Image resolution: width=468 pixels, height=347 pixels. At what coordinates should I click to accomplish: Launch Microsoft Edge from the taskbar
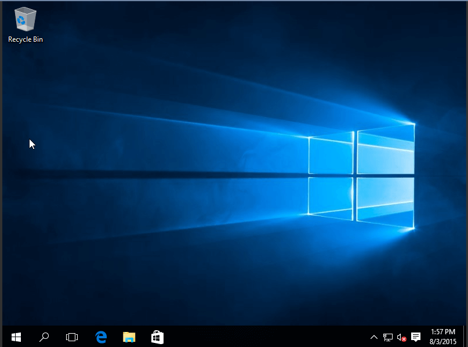click(x=101, y=337)
